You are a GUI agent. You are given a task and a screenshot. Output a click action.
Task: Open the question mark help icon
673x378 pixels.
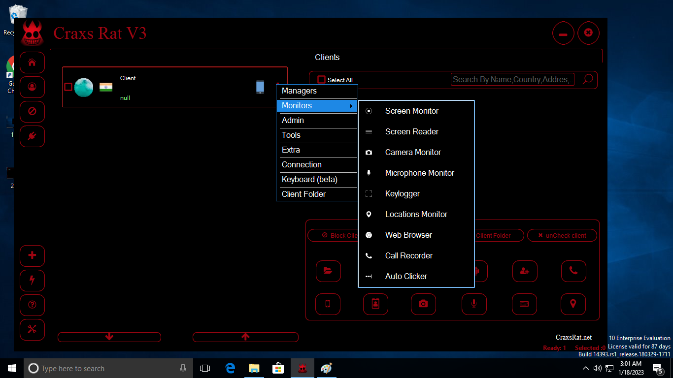pyautogui.click(x=32, y=305)
